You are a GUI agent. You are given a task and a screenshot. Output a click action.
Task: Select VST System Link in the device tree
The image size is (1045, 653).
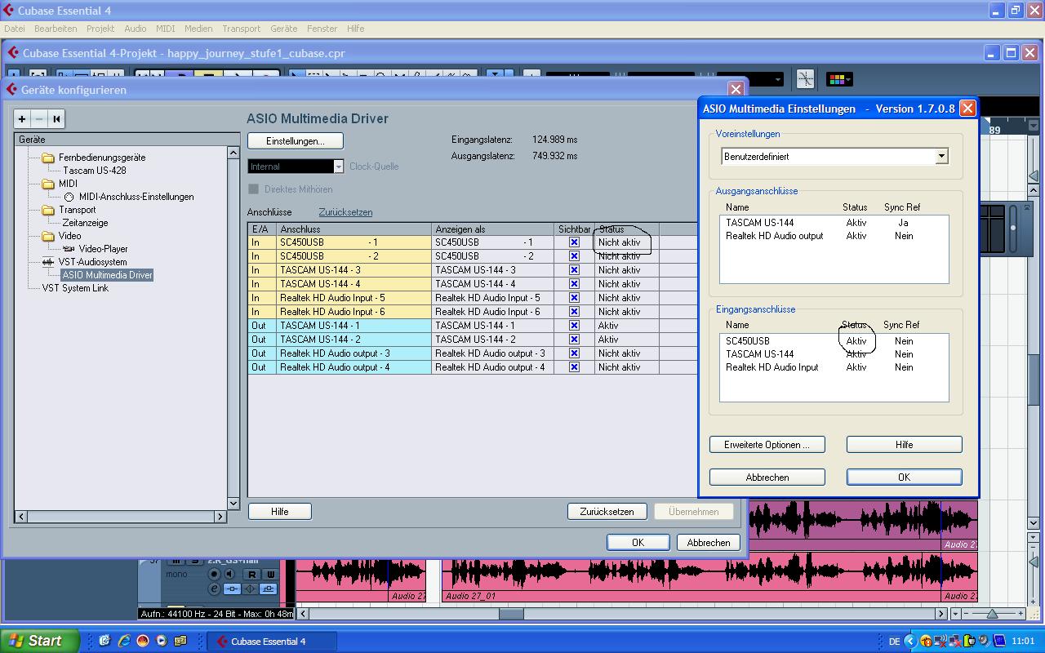point(75,288)
